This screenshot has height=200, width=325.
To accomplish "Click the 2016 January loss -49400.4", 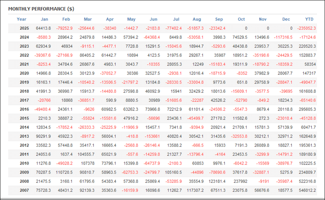I will coord(43,109).
